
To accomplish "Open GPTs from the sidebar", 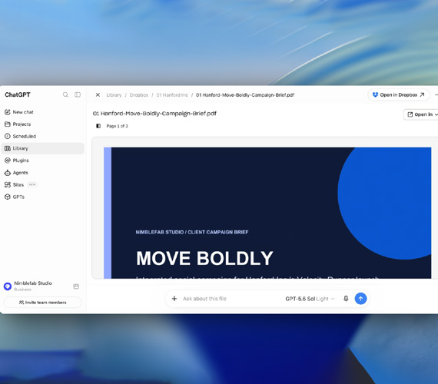I will click(43, 197).
